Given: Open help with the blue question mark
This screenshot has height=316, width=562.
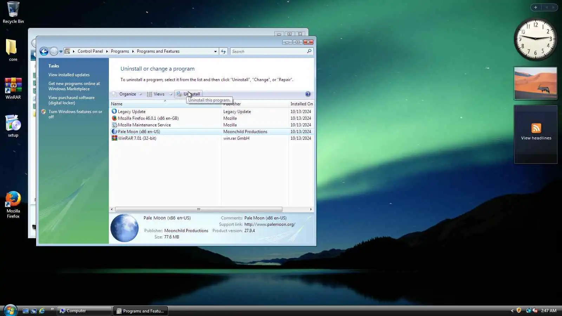Looking at the screenshot, I should click(x=308, y=94).
